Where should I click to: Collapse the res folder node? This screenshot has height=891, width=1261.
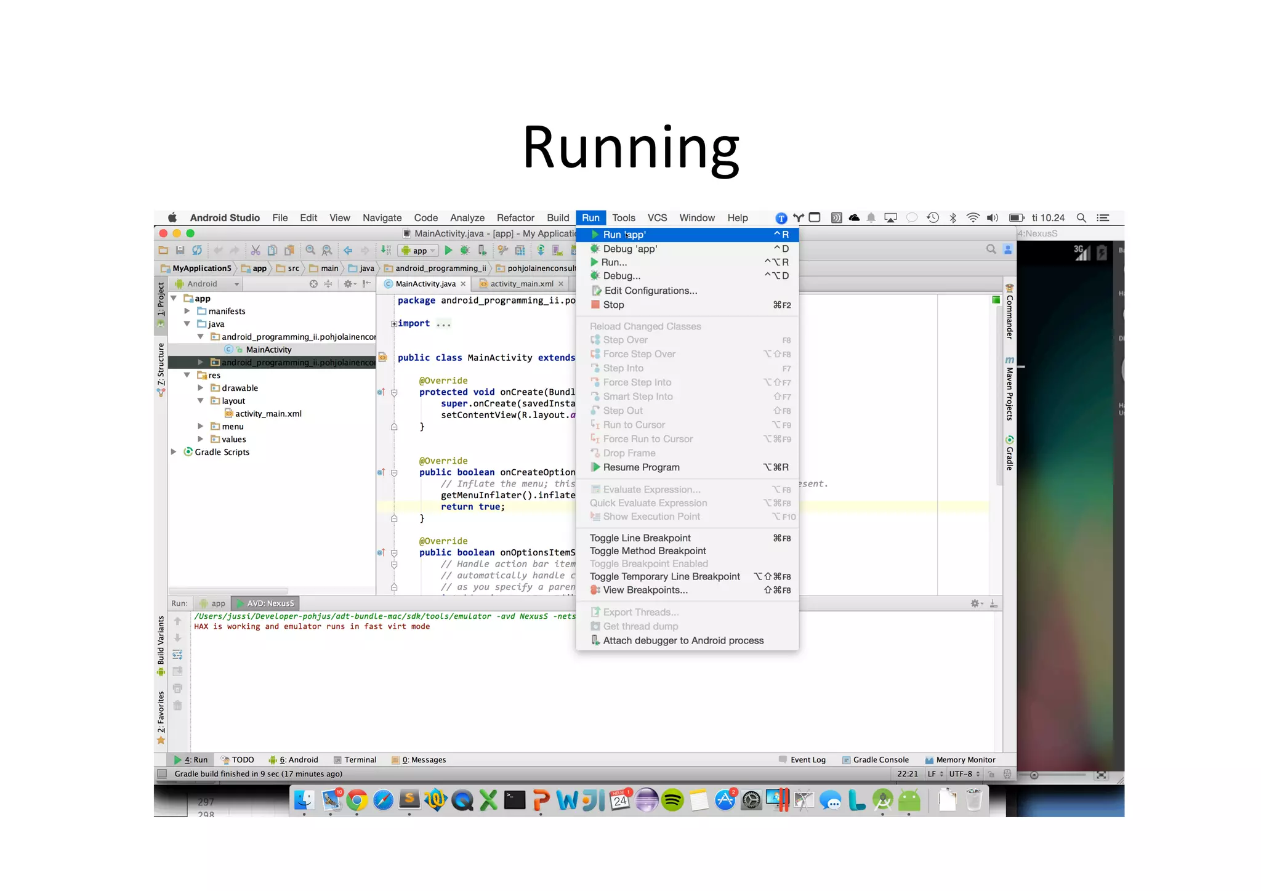tap(187, 375)
